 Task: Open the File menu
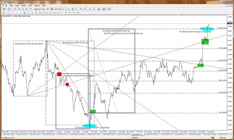point(6,6)
